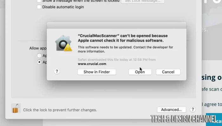The width and height of the screenshot is (222, 126).
Task: Click the open padlock icon
Action: pyautogui.click(x=16, y=108)
